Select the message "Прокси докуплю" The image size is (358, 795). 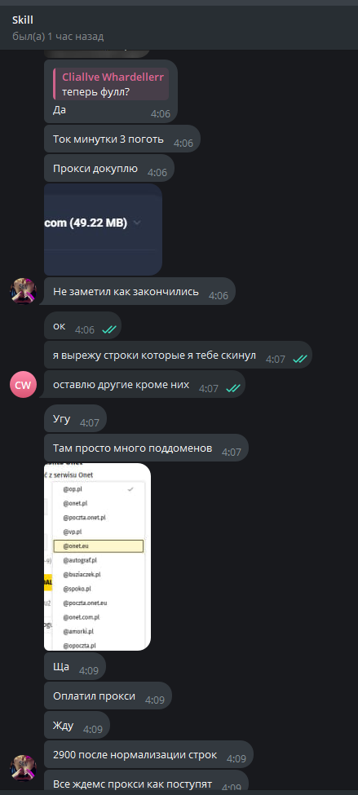click(109, 168)
